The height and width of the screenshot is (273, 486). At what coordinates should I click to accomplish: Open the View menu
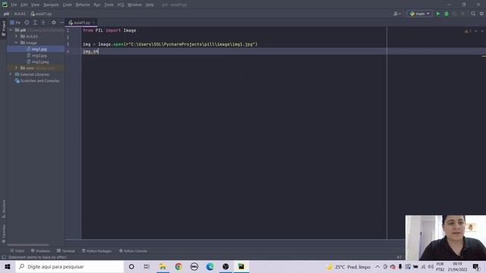[35, 5]
